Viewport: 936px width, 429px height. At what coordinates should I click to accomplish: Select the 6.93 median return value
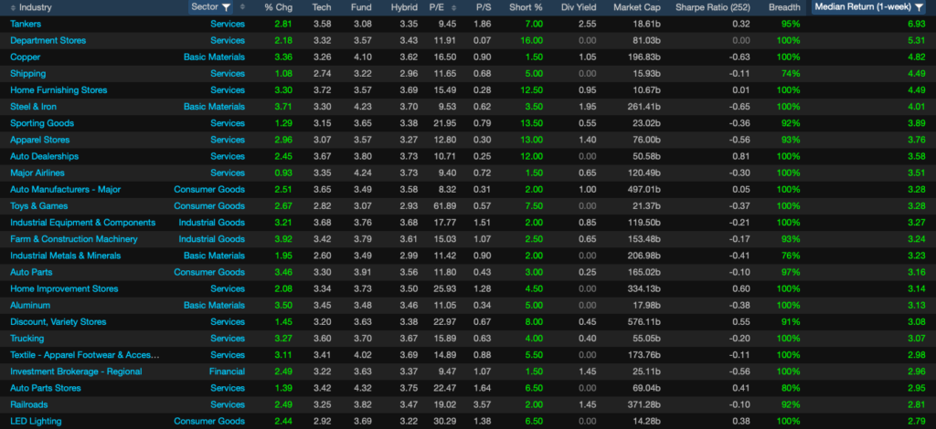tap(916, 24)
